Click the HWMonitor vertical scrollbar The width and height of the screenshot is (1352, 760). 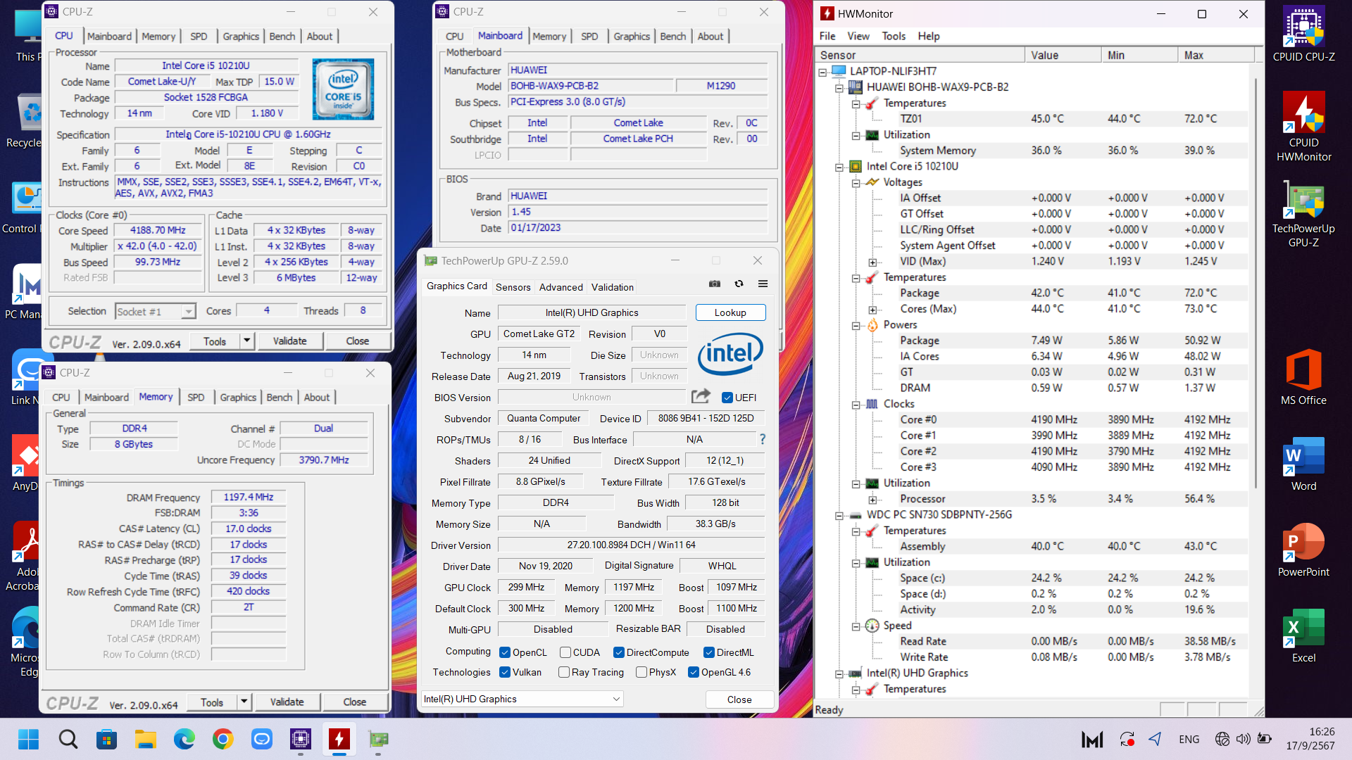1256,281
